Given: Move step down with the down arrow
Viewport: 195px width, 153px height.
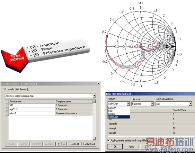Looking at the screenshot, I should coord(64,144).
